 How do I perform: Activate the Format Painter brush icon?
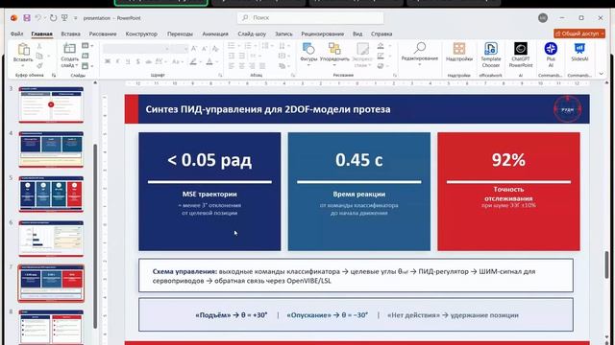tap(39, 66)
